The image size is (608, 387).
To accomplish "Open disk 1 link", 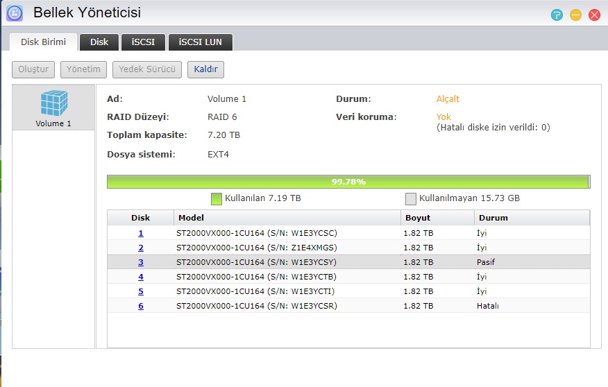I will [x=141, y=233].
